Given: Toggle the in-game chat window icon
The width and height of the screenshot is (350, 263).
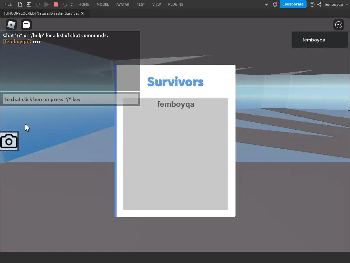Looking at the screenshot, I should tap(26, 25).
